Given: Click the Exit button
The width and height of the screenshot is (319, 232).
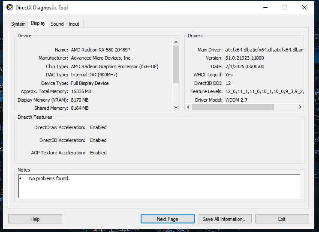Looking at the screenshot, I should click(x=282, y=219).
